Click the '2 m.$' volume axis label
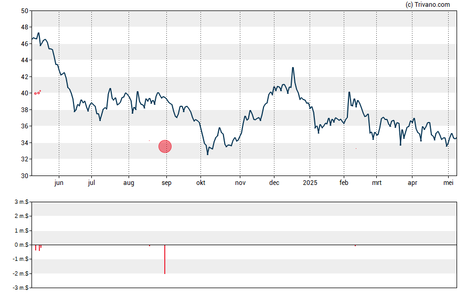The image size is (466, 296). point(22,216)
